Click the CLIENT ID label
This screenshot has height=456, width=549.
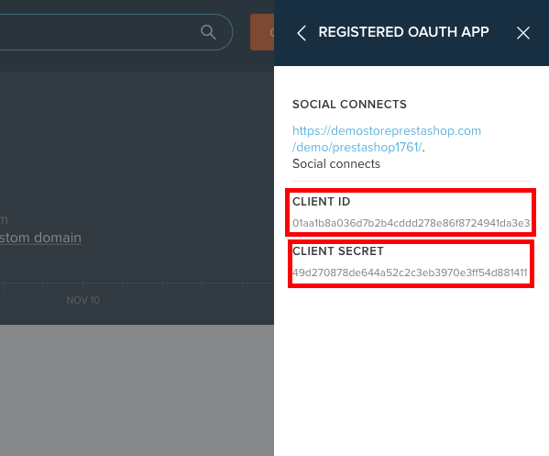[x=321, y=202]
